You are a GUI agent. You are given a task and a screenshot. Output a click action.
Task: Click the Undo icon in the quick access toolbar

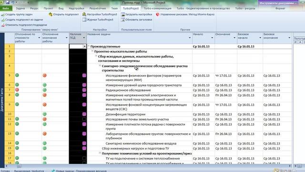point(13,2)
